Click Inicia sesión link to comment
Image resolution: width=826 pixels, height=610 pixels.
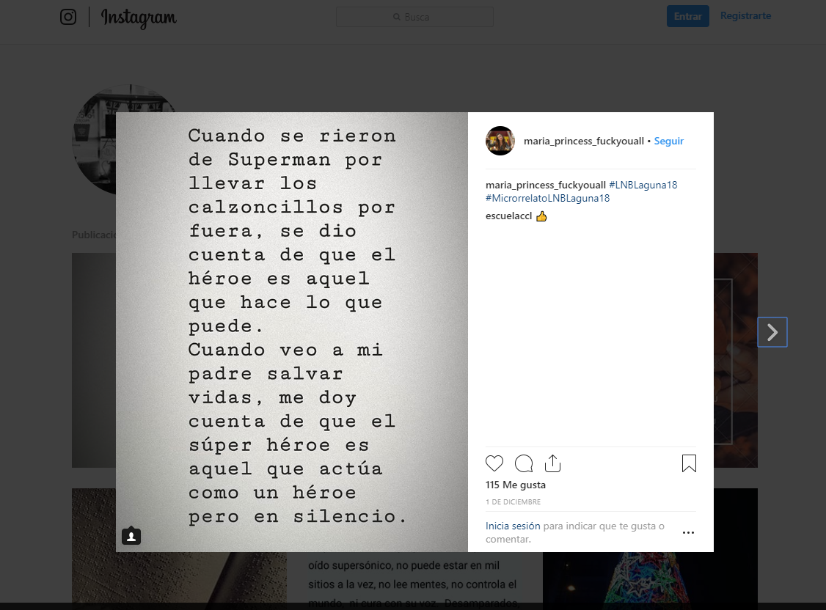513,526
